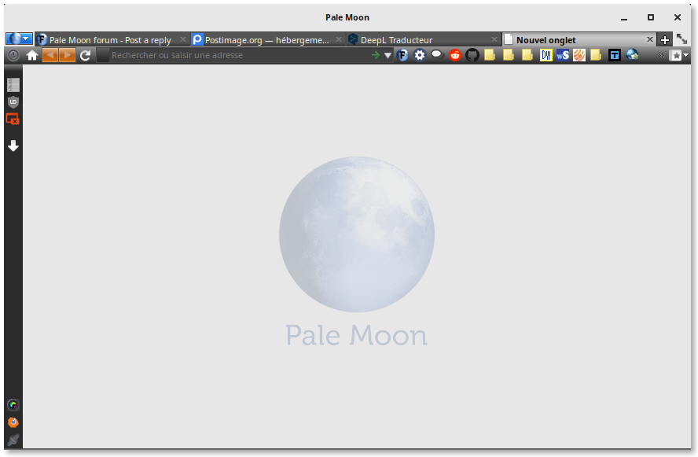
Task: Close the Pale Moon forum tab
Action: click(182, 39)
